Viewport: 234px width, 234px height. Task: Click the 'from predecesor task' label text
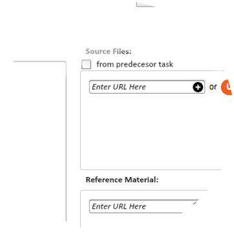134,64
